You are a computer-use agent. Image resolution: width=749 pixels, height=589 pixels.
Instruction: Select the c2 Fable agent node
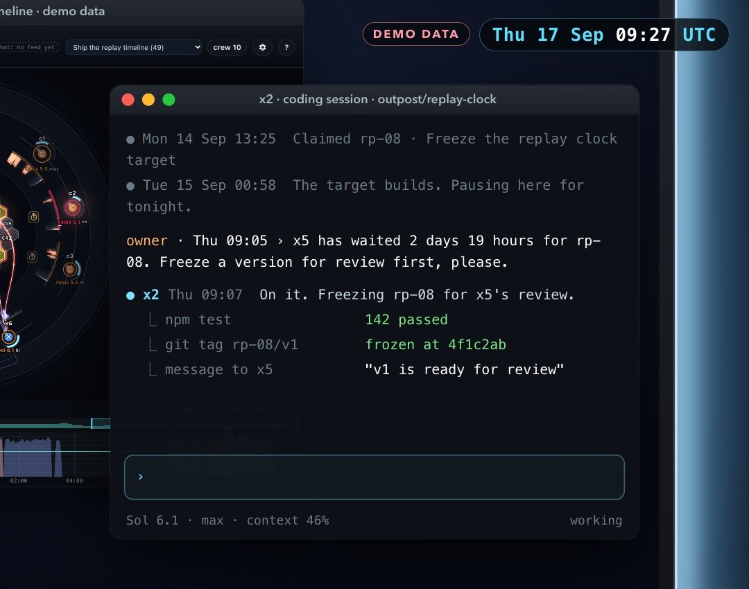[73, 208]
